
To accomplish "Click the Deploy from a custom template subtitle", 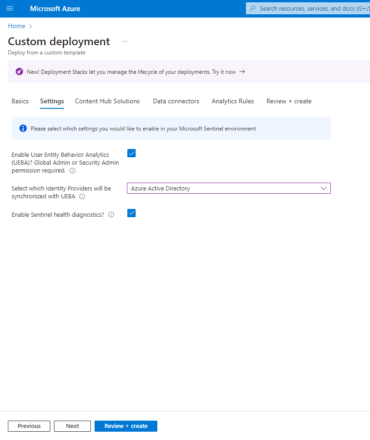I will pyautogui.click(x=47, y=53).
